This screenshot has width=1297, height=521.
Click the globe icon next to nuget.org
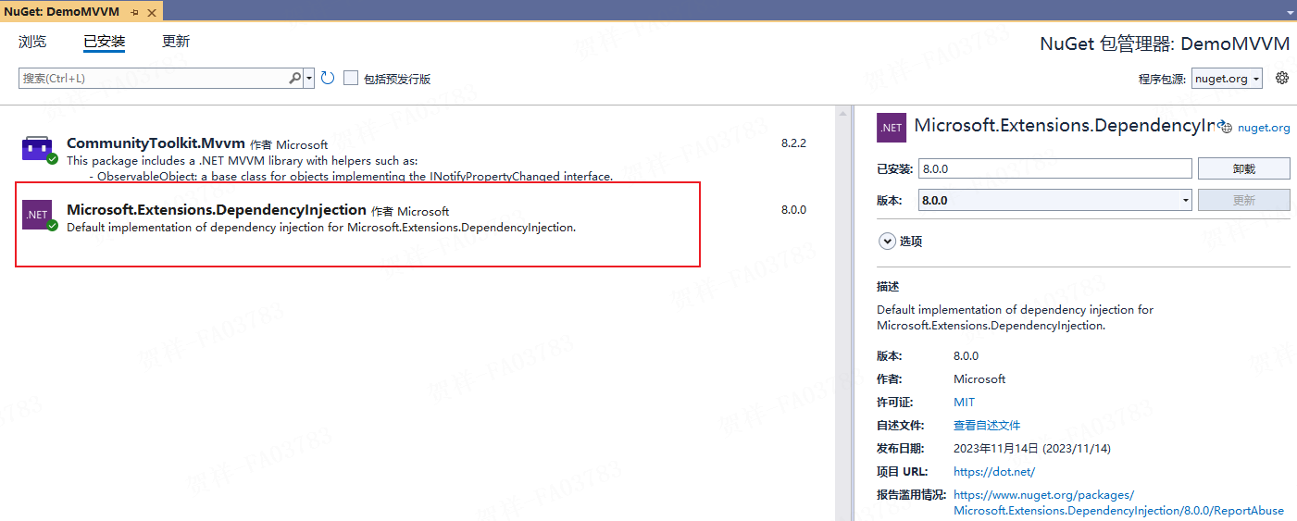pyautogui.click(x=1227, y=128)
